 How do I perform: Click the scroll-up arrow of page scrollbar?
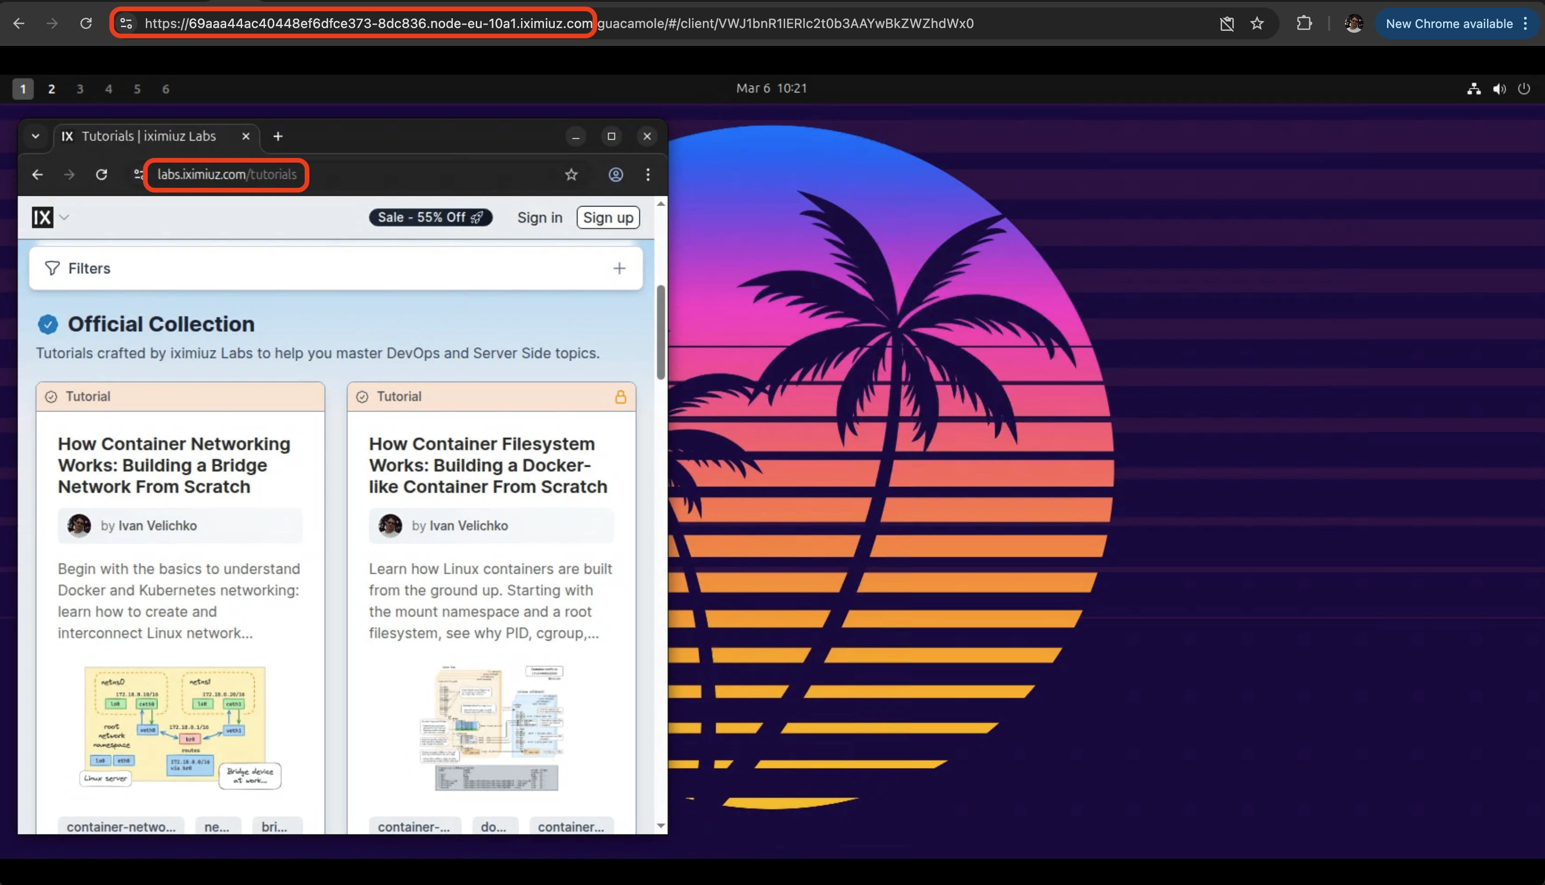(x=661, y=204)
